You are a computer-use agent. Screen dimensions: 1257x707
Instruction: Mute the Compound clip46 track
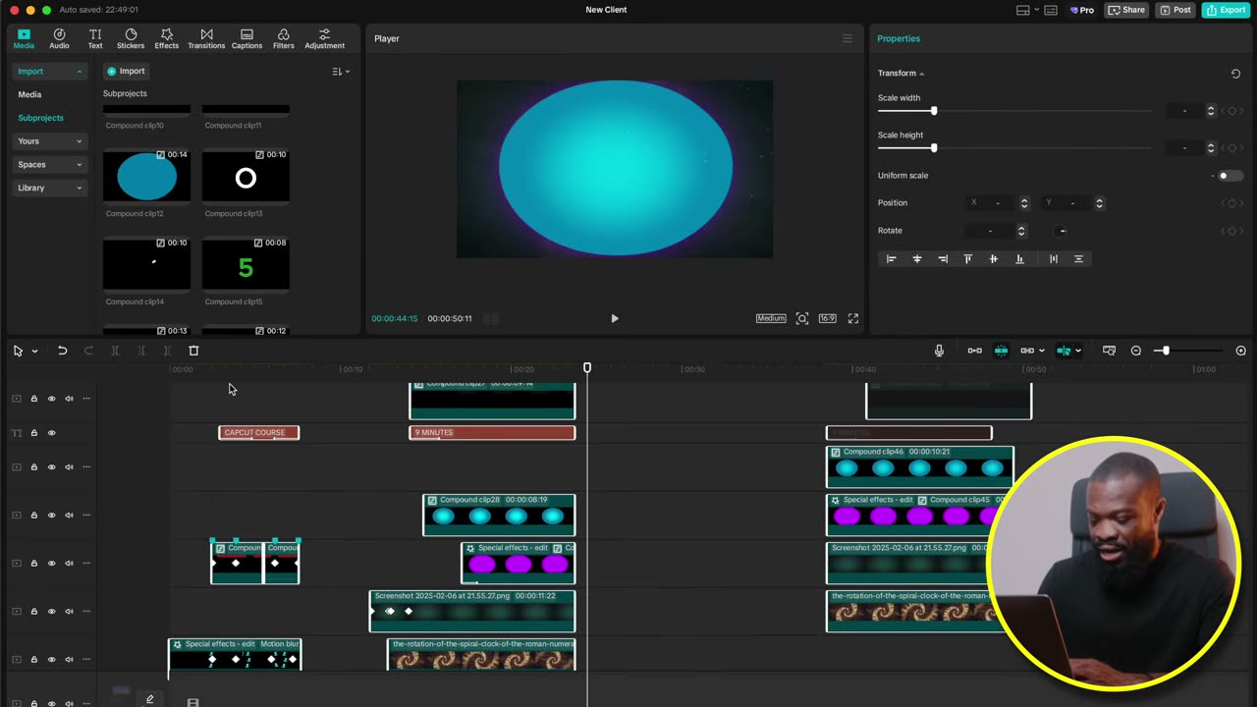(x=69, y=467)
